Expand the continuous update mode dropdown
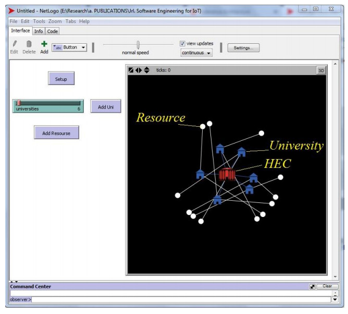The image size is (348, 314). point(196,53)
